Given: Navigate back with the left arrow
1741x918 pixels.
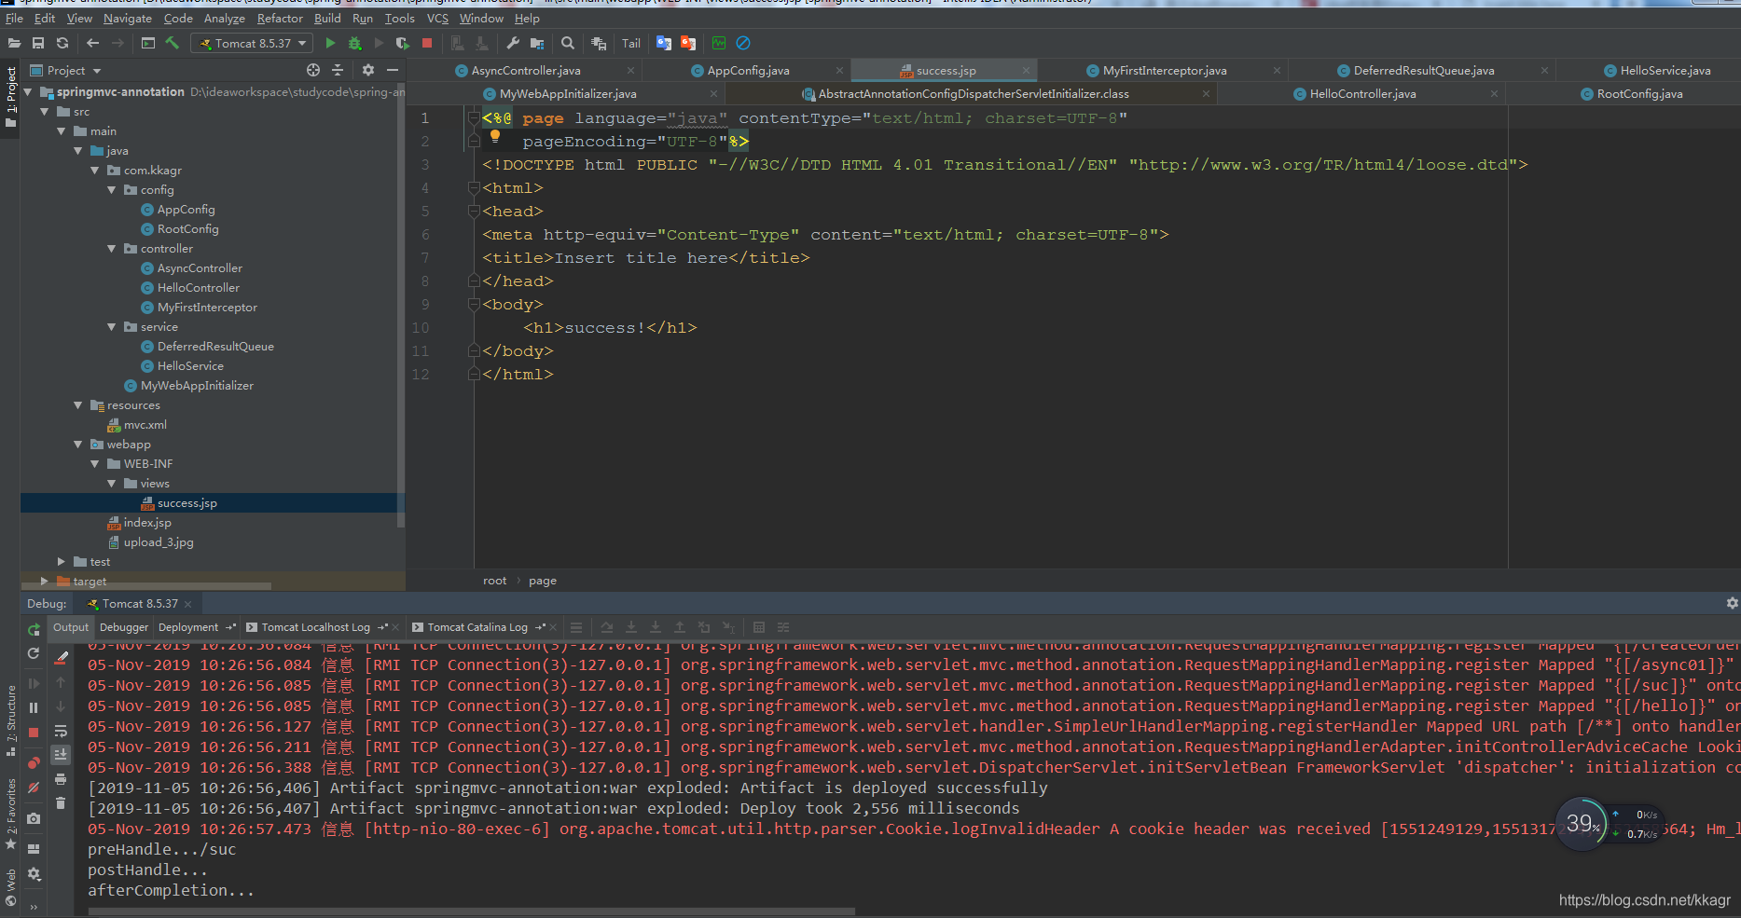Looking at the screenshot, I should 92,43.
